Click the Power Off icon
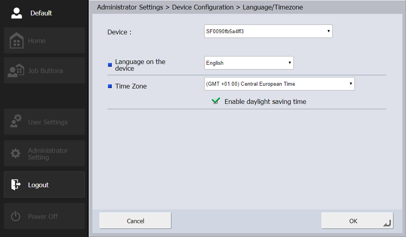Image resolution: width=406 pixels, height=237 pixels. click(x=15, y=216)
